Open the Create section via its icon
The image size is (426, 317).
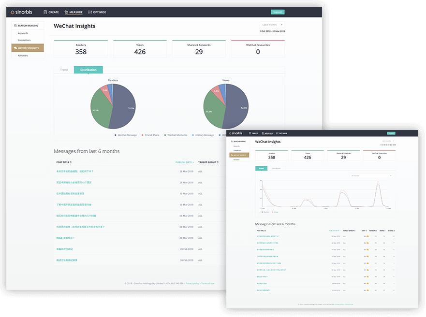45,12
